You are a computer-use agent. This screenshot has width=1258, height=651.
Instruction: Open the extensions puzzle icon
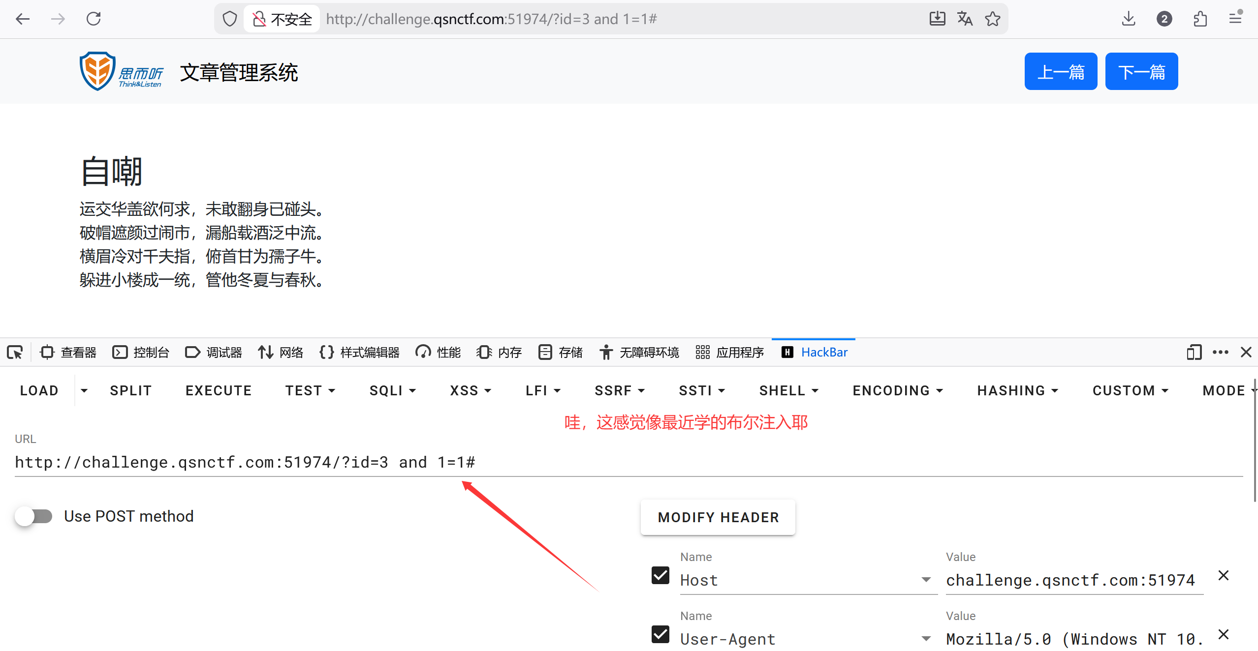click(x=1200, y=19)
